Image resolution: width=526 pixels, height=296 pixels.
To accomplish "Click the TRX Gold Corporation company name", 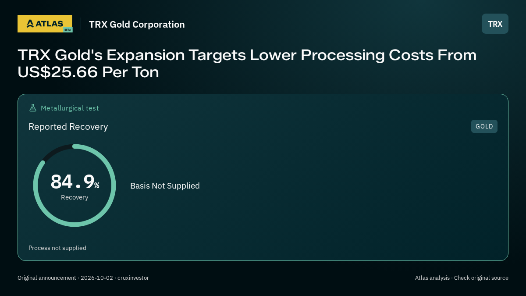I will coord(137,24).
